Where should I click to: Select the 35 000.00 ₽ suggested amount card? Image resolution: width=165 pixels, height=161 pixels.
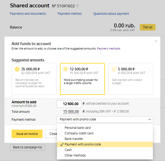34,79
